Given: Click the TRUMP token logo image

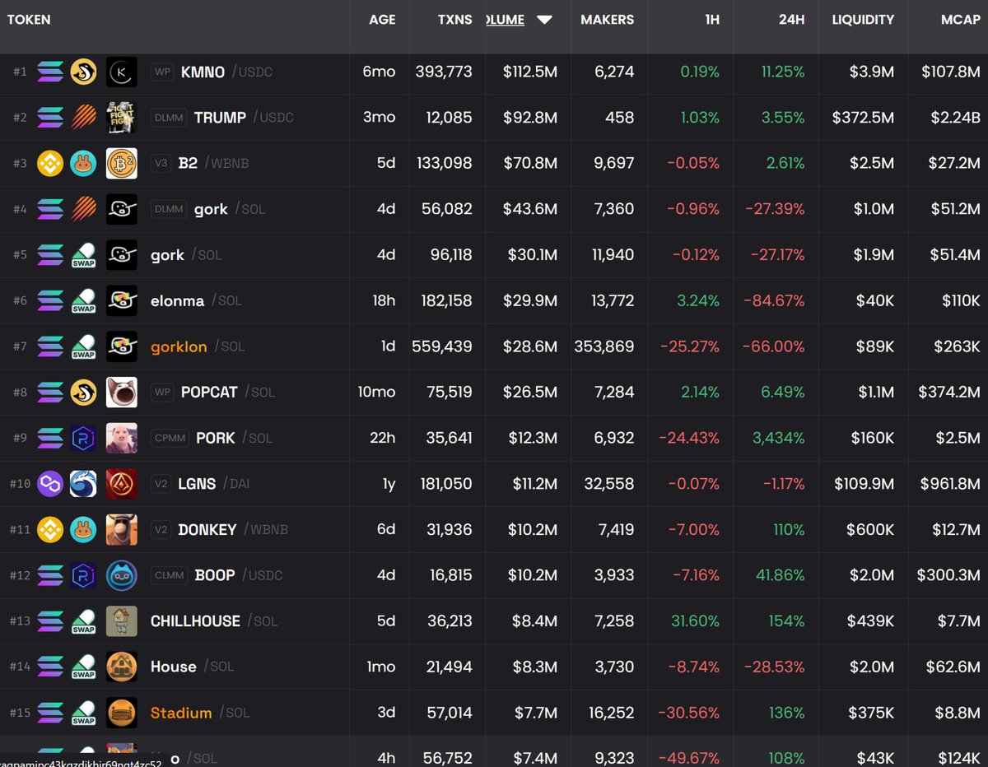Looking at the screenshot, I should tap(121, 118).
